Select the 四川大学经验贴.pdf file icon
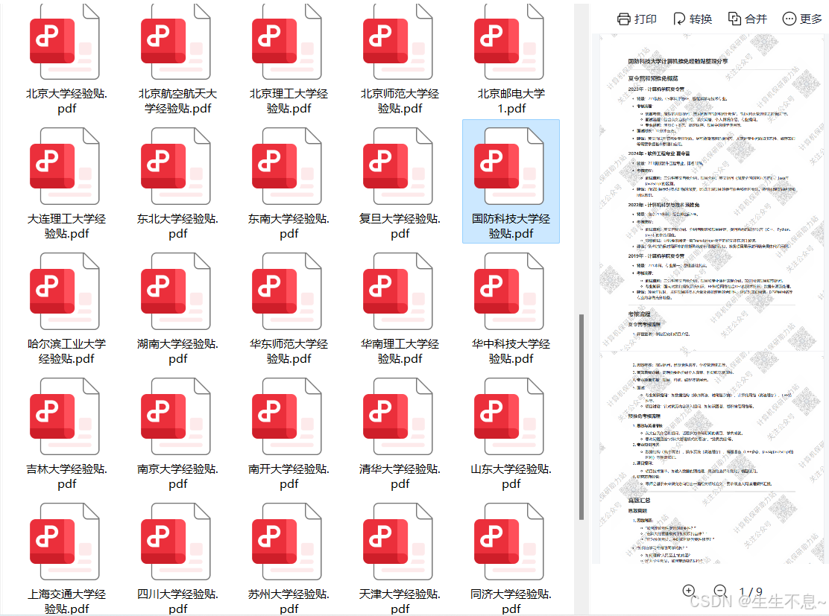The width and height of the screenshot is (829, 616). click(x=175, y=542)
